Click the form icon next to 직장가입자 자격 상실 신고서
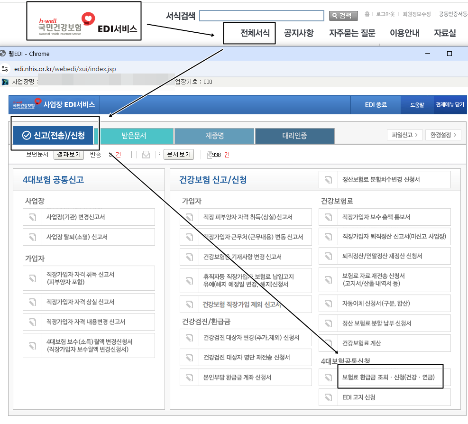Viewport: 468px width, 424px height. click(33, 301)
